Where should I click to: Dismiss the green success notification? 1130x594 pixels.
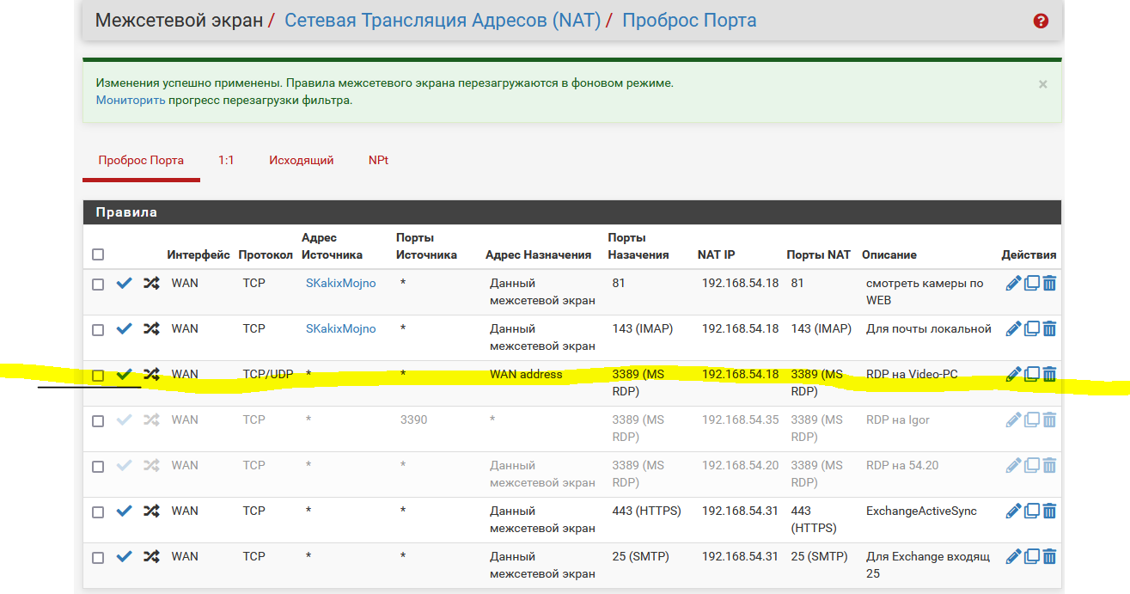[x=1042, y=84]
